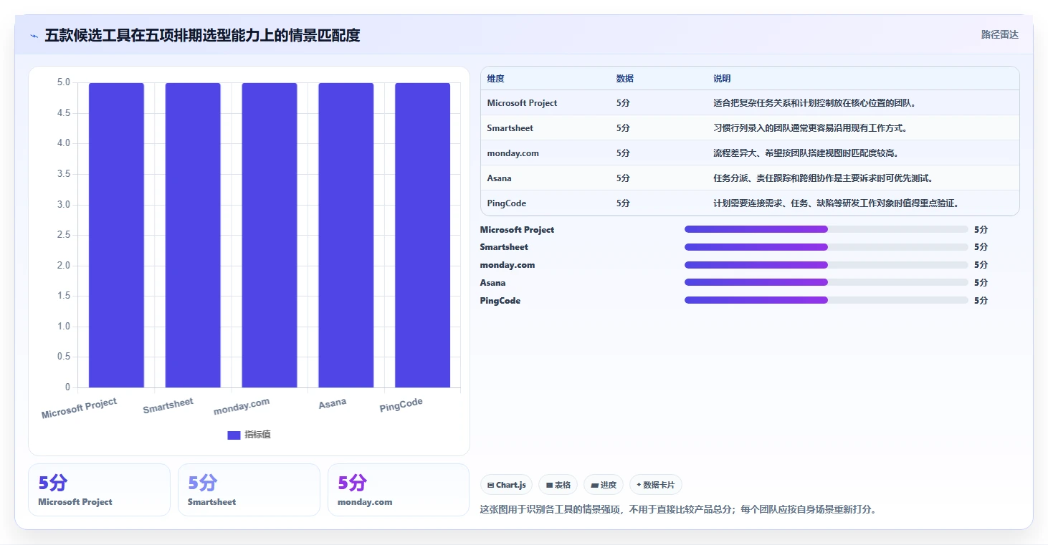Click the Asana x-axis label
Image resolution: width=1048 pixels, height=545 pixels.
pos(333,403)
